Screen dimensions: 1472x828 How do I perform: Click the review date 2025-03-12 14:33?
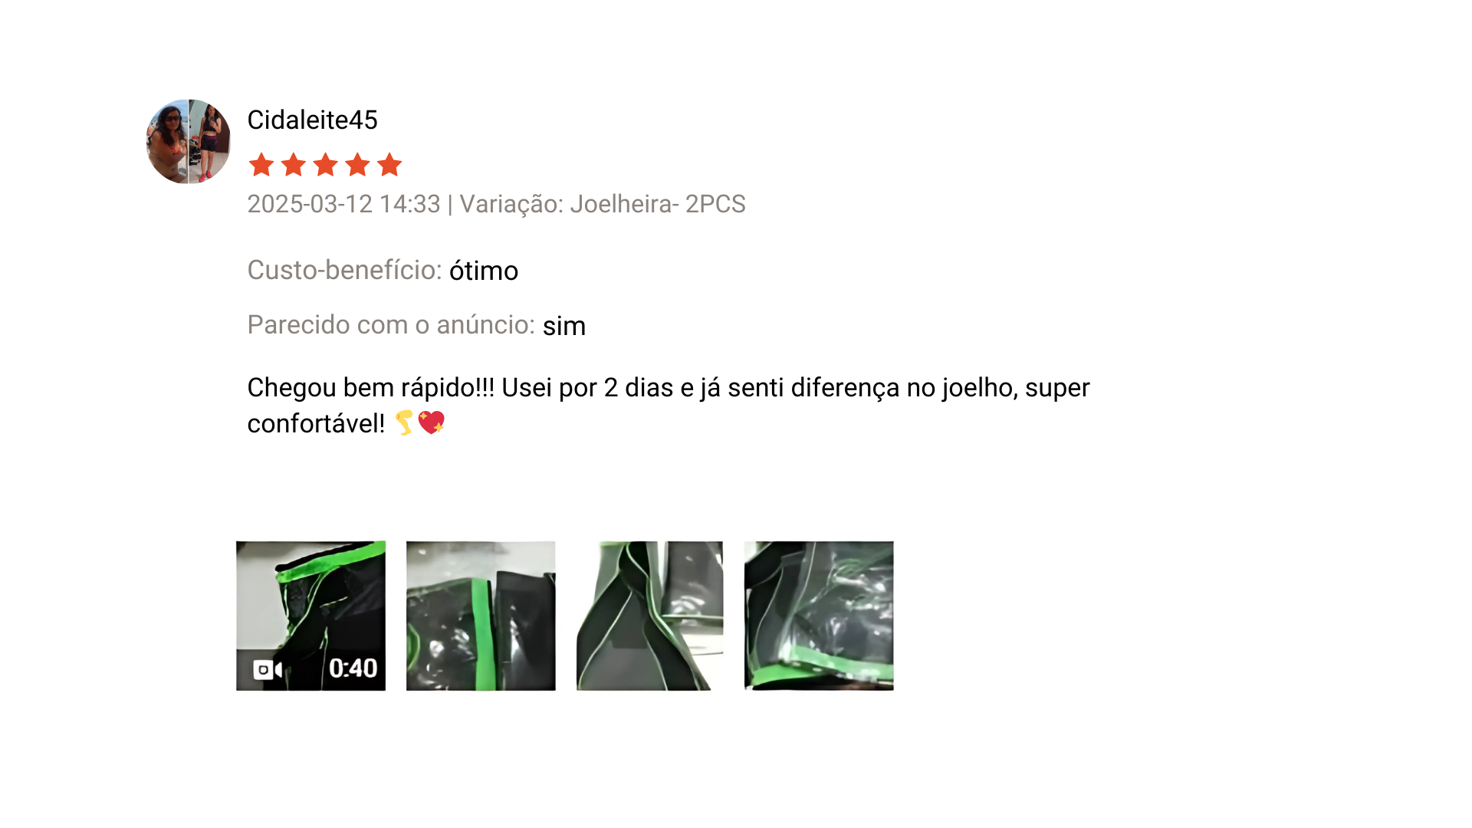coord(343,204)
